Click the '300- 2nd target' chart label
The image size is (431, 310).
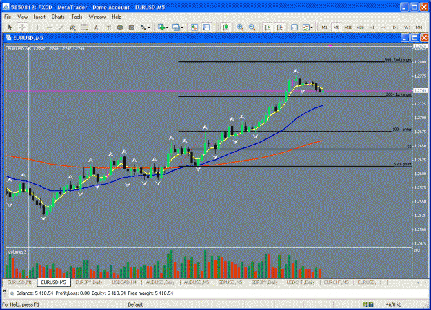tap(398, 59)
